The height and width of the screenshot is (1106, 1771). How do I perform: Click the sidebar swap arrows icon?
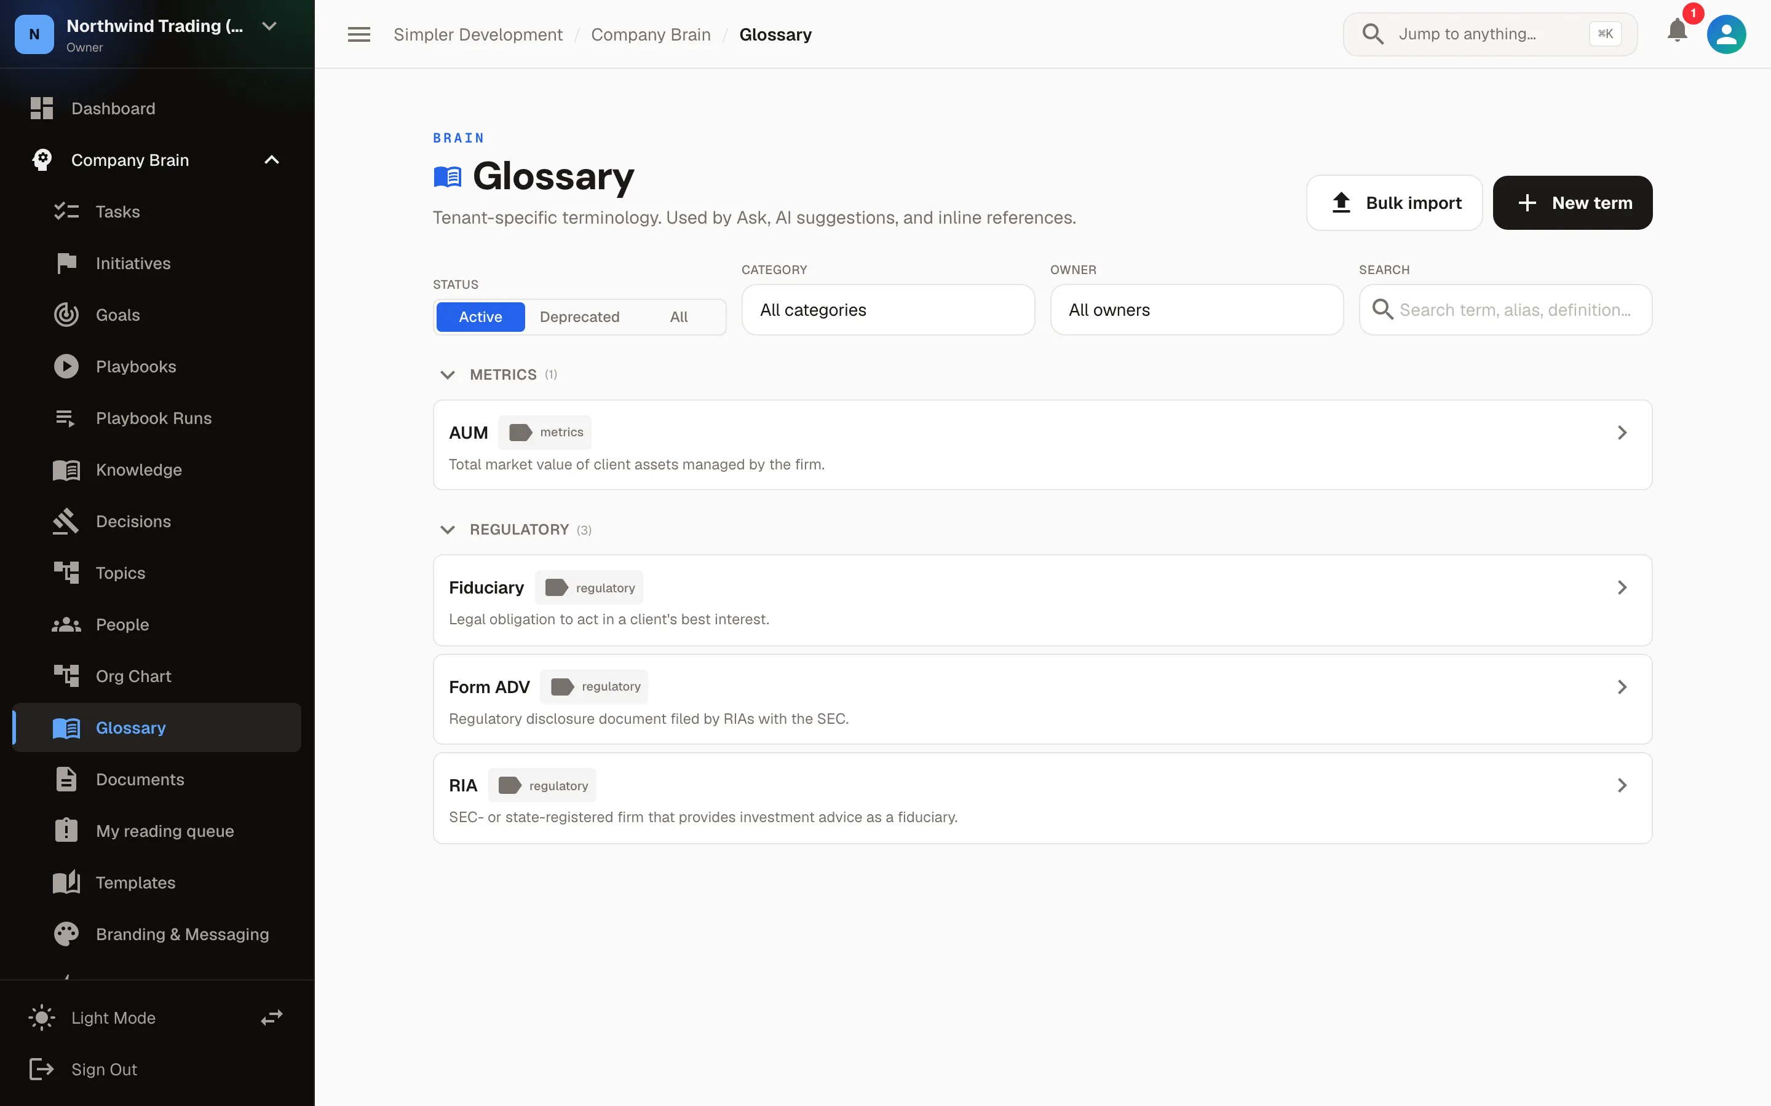coord(272,1018)
